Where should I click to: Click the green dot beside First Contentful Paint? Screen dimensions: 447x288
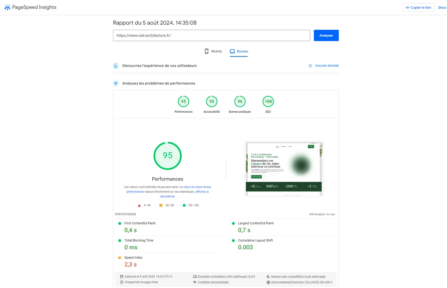120,223
